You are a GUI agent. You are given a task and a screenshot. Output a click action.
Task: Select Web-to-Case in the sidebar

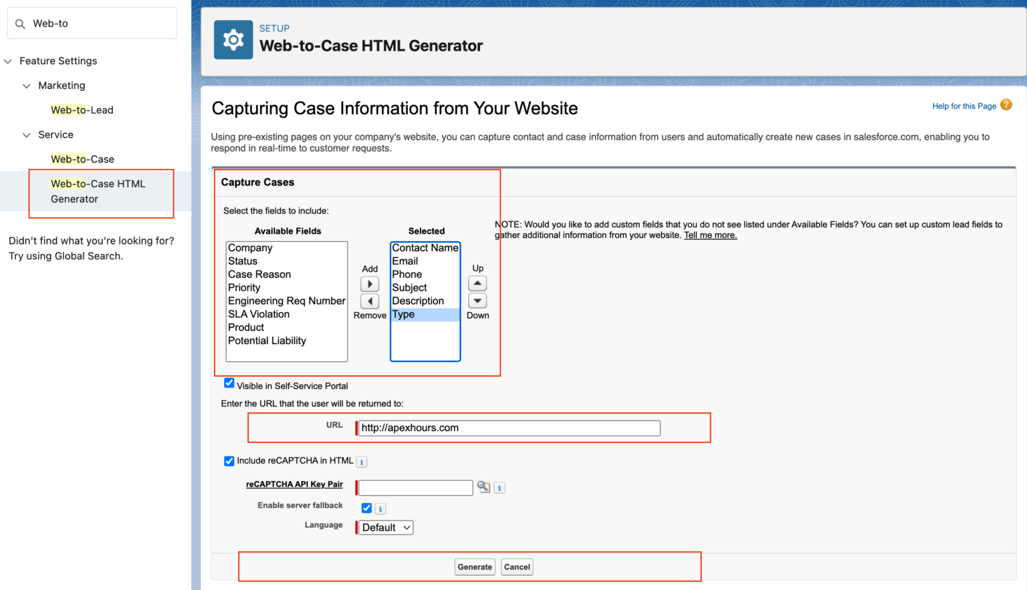tap(82, 159)
